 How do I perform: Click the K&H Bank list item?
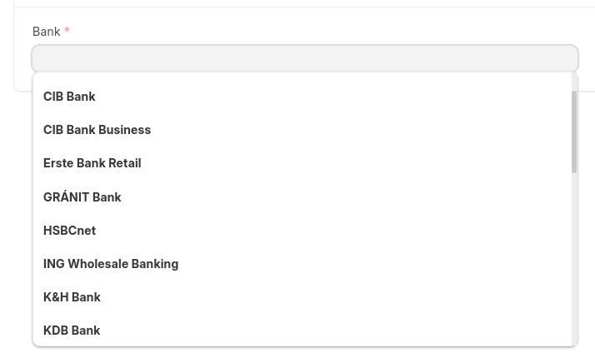(x=72, y=297)
